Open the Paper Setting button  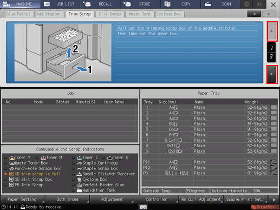coord(22,199)
